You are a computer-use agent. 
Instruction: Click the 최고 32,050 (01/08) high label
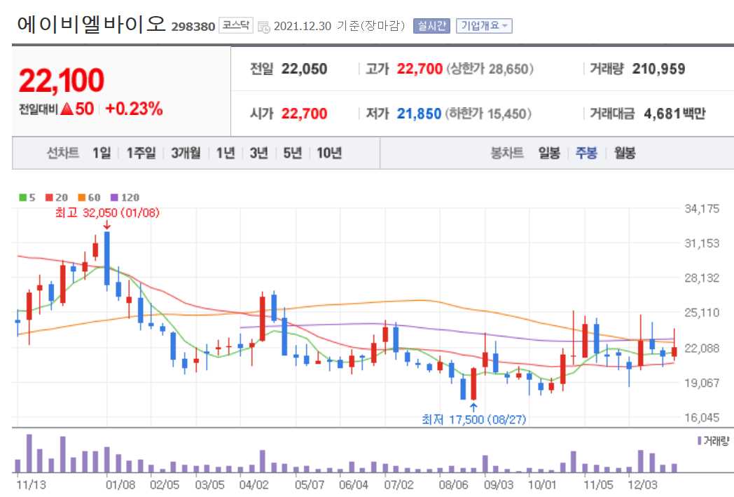tap(107, 212)
